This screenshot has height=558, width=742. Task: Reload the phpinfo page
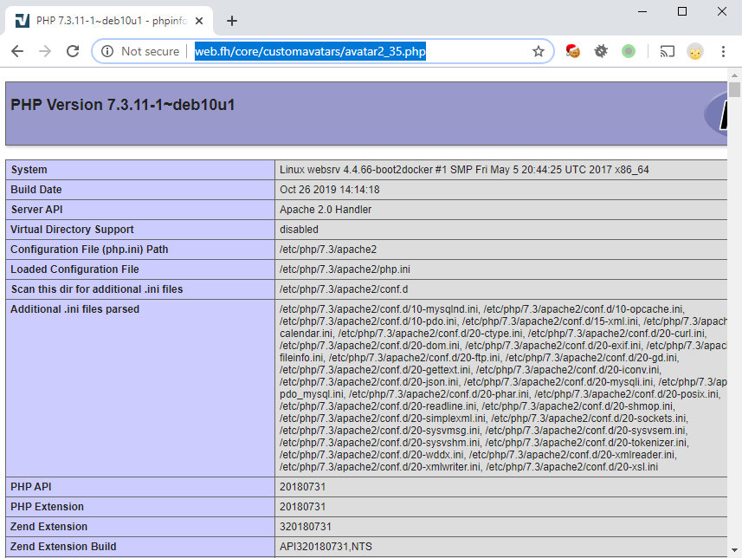point(73,51)
